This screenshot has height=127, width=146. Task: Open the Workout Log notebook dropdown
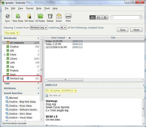39,28
